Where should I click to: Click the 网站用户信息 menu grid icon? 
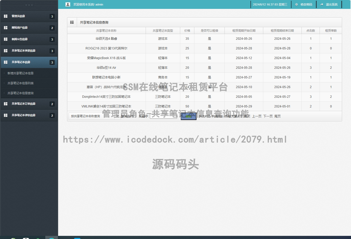coord(6,28)
